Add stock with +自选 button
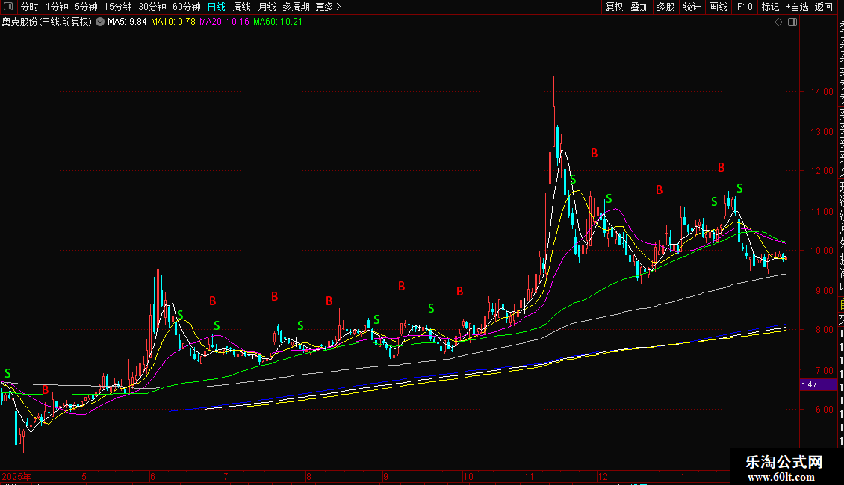 (x=797, y=7)
